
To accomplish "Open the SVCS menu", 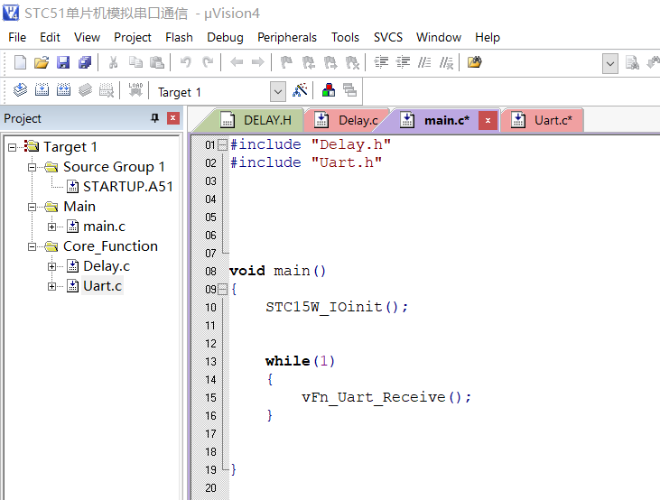I will pos(388,38).
